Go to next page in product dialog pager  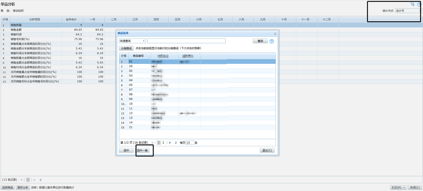[170, 143]
